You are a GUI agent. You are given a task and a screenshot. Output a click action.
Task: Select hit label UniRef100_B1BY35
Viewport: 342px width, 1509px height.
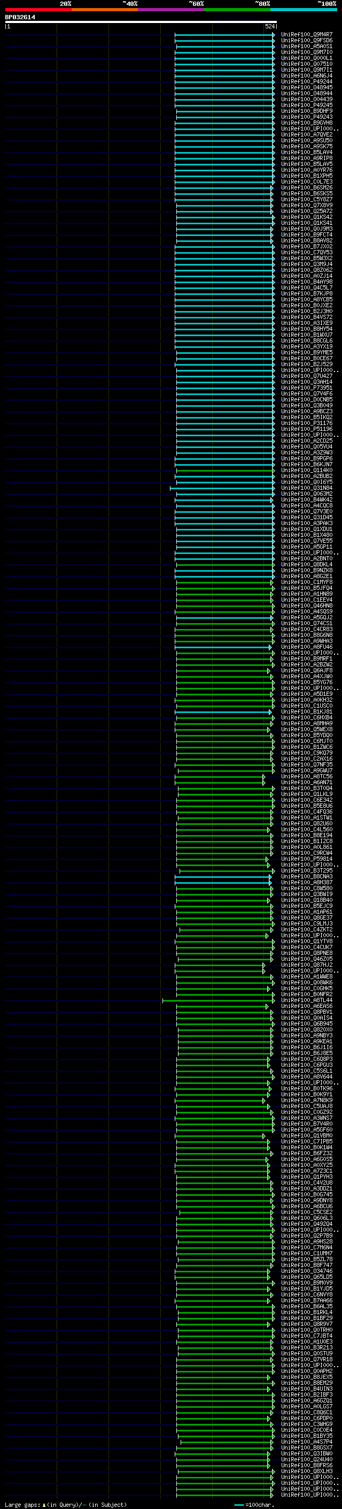click(307, 1436)
